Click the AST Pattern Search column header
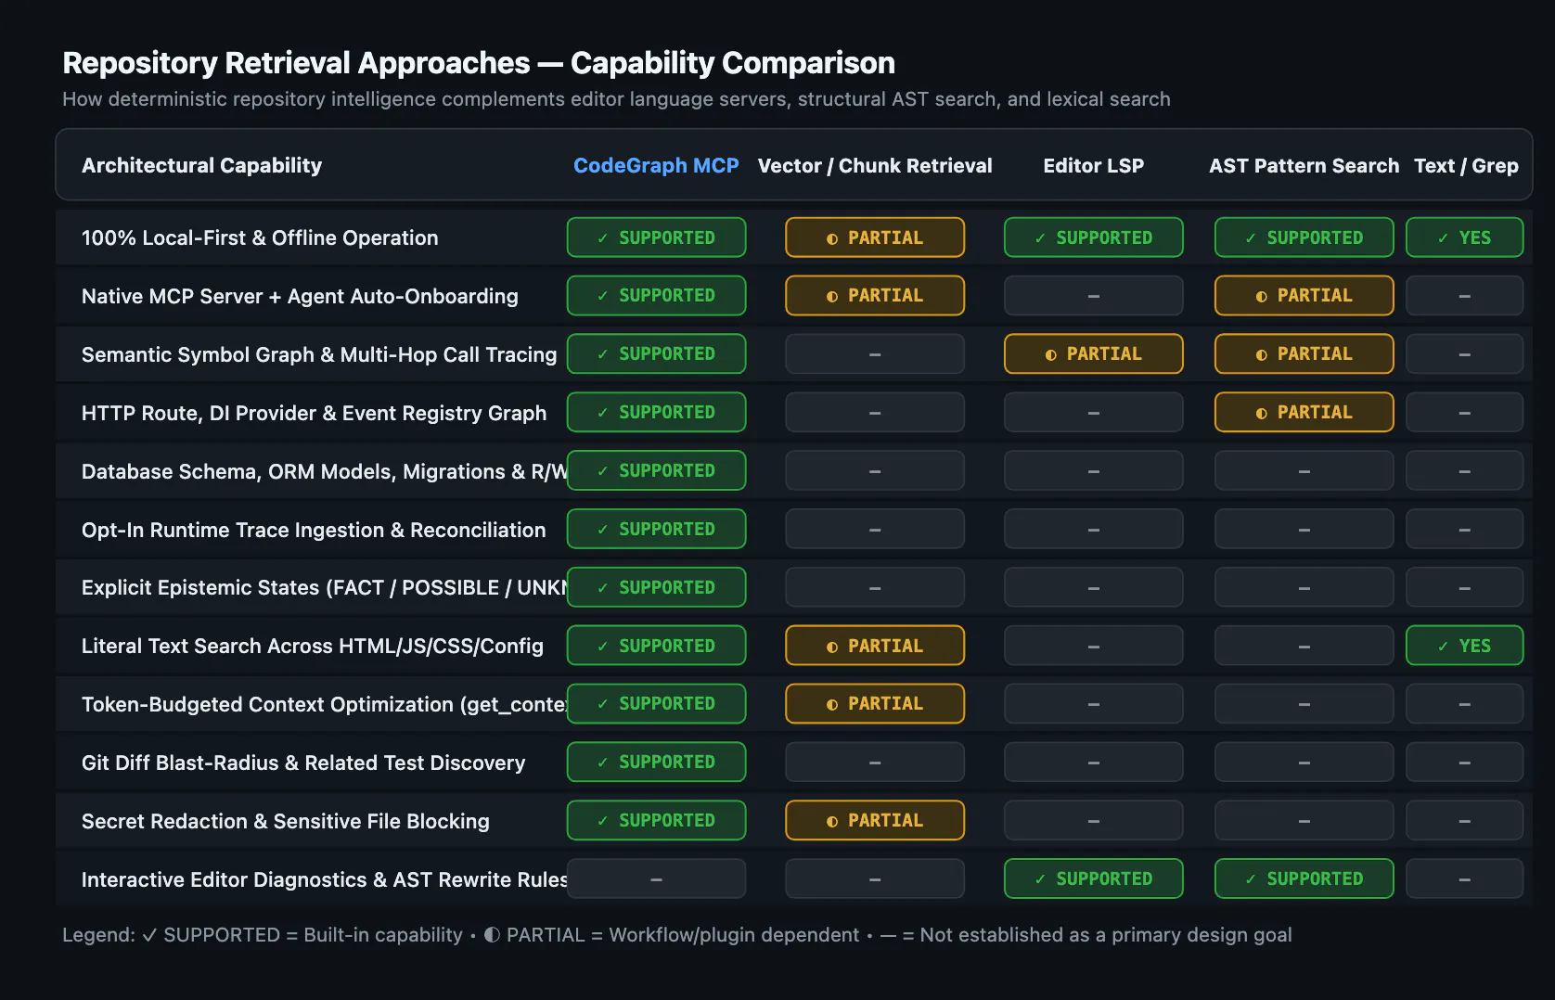Screen dimensions: 1555x1000 click(x=1304, y=165)
